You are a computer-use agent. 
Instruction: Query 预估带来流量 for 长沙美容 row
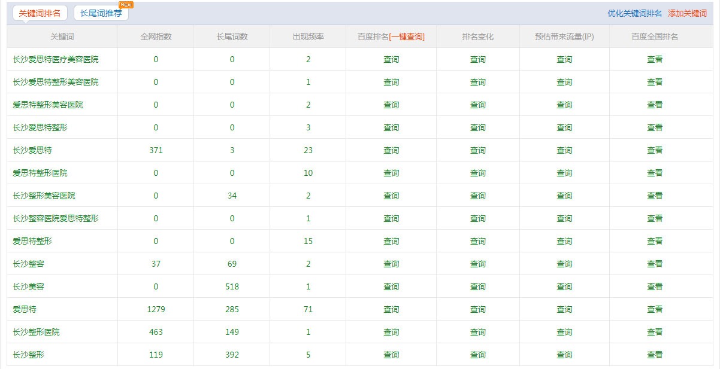(x=564, y=286)
